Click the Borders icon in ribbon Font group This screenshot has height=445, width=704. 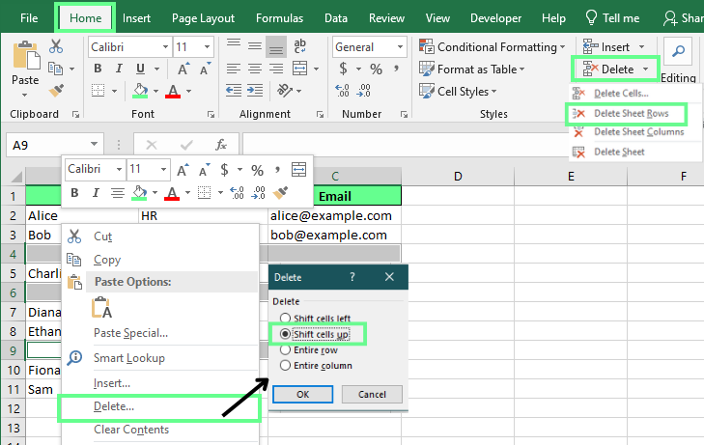[x=98, y=90]
